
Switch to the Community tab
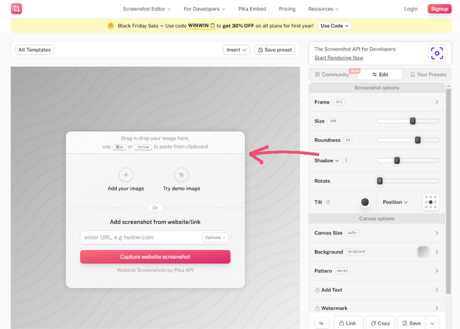point(332,74)
